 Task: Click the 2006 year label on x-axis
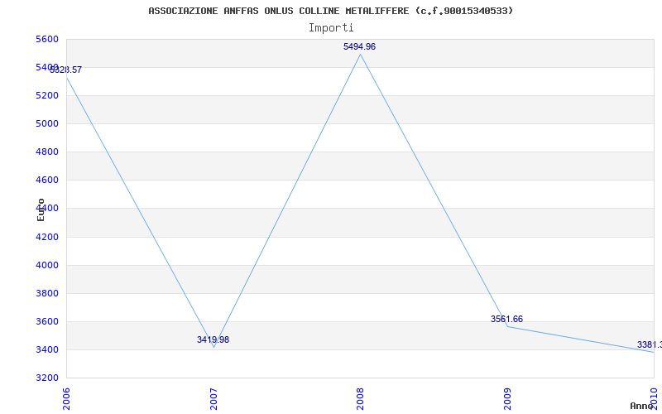pos(67,399)
